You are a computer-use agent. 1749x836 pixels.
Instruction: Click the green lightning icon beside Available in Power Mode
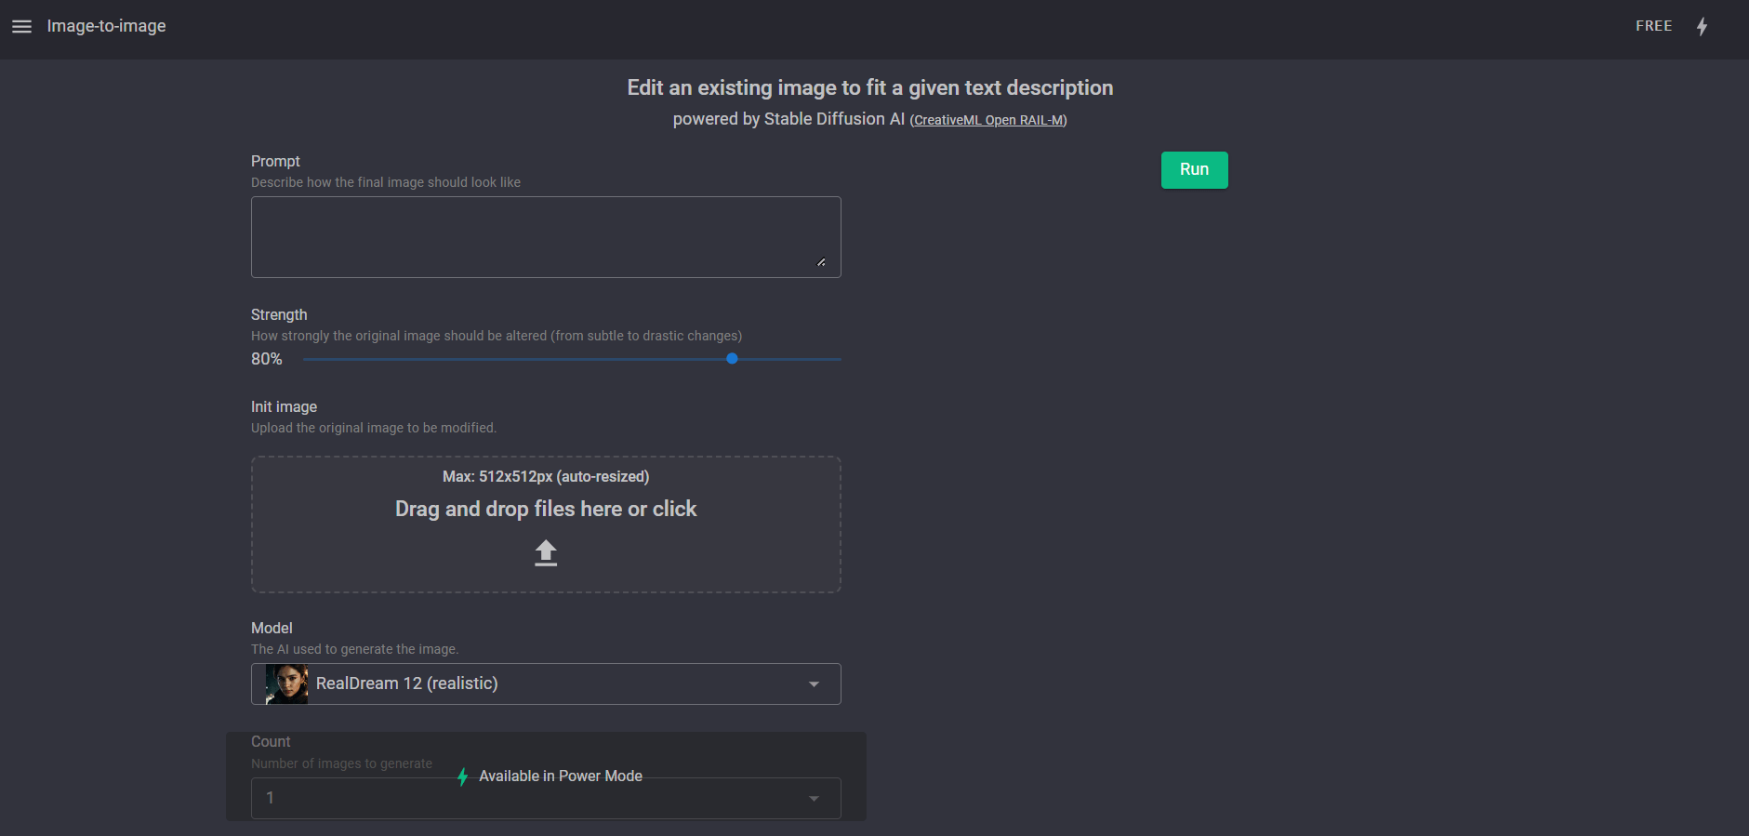pos(462,776)
